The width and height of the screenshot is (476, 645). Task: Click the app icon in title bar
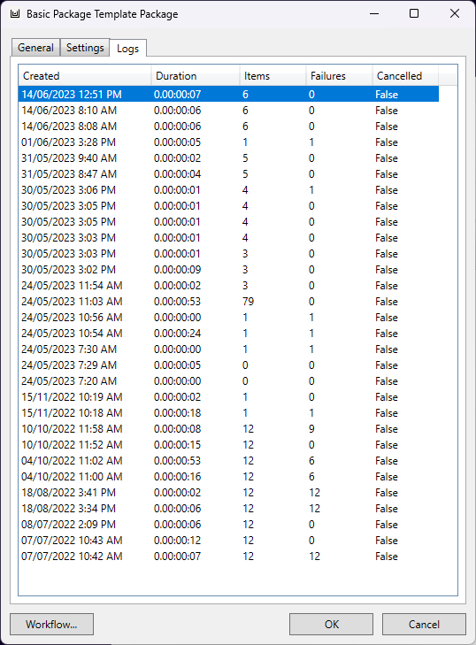(x=15, y=14)
